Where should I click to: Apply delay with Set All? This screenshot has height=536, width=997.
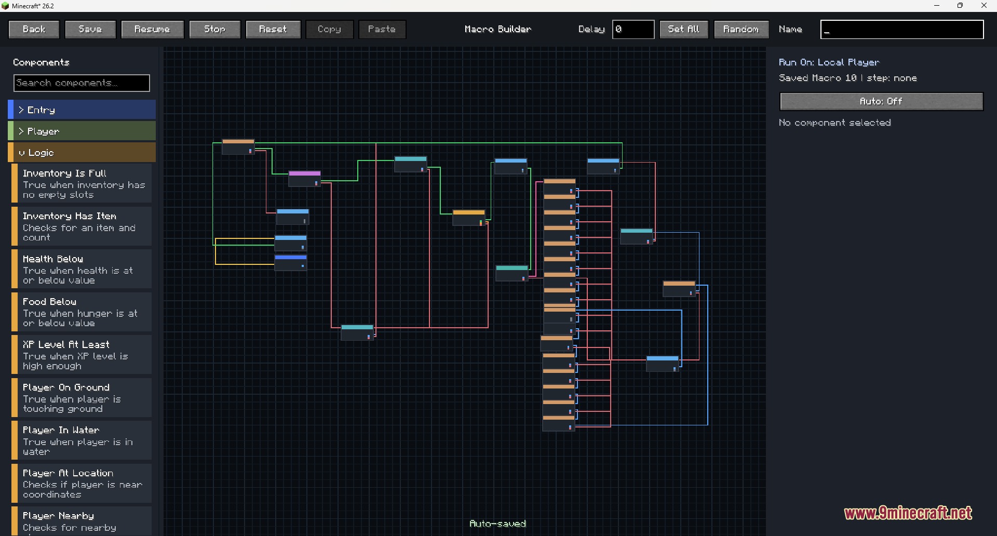tap(683, 29)
